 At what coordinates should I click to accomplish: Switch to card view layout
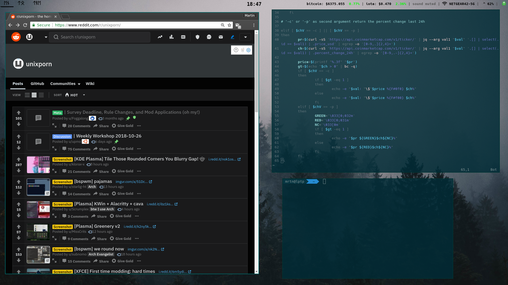click(x=27, y=95)
